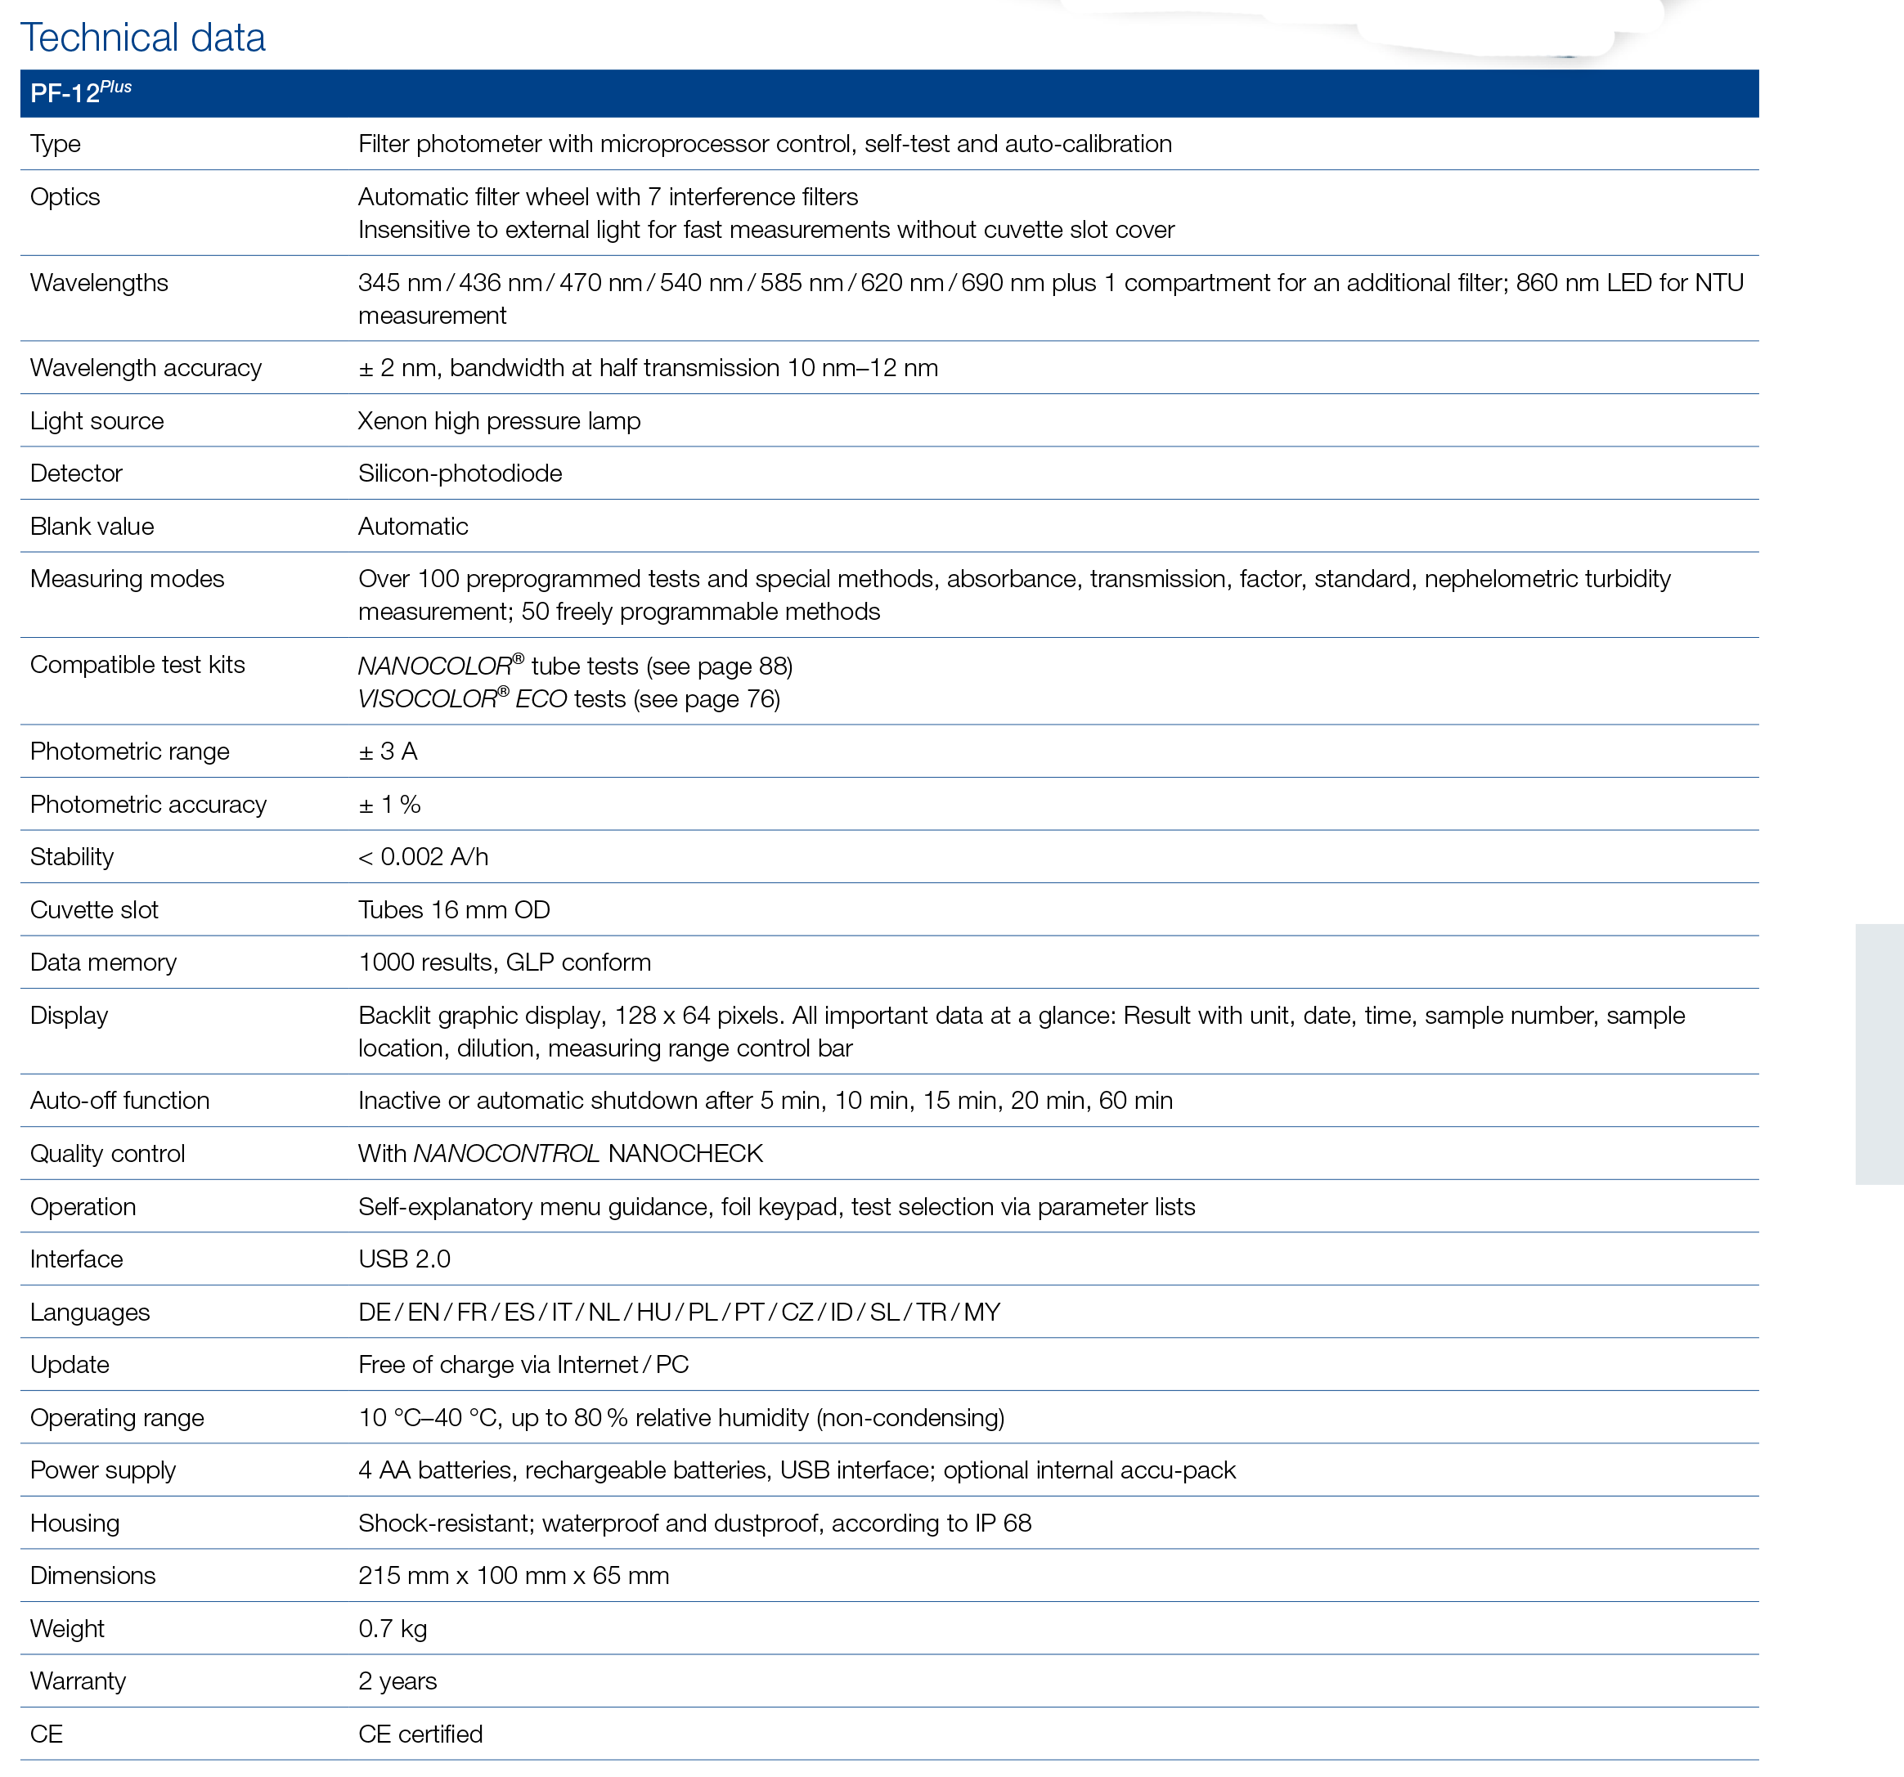
Task: Click the '± 3 A' value
Action: 388,752
